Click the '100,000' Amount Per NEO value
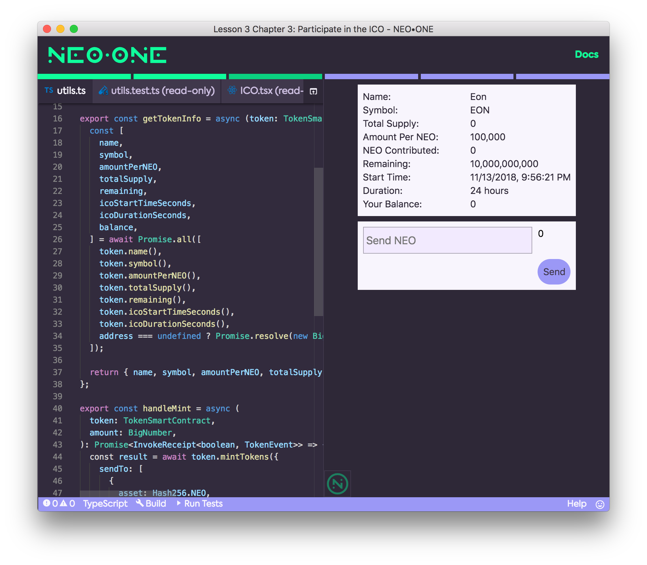Viewport: 647px width, 565px height. click(487, 137)
